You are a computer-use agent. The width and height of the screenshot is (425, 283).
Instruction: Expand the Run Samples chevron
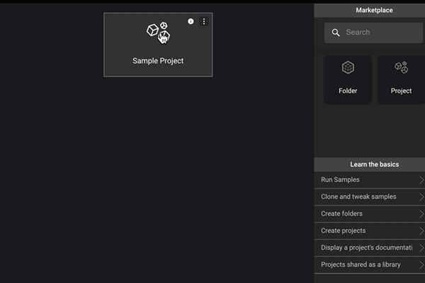(421, 180)
